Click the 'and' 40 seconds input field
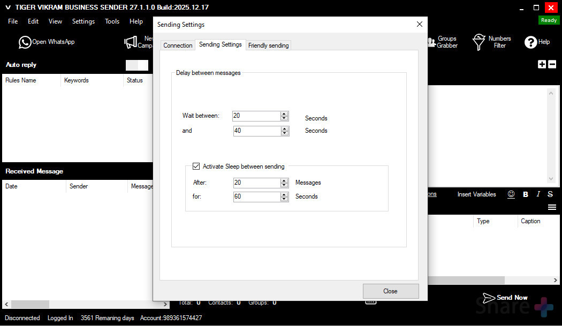The image size is (562, 326). (x=257, y=131)
